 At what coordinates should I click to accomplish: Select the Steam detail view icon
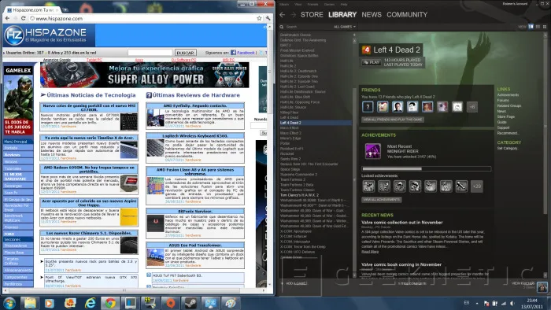[x=531, y=27]
